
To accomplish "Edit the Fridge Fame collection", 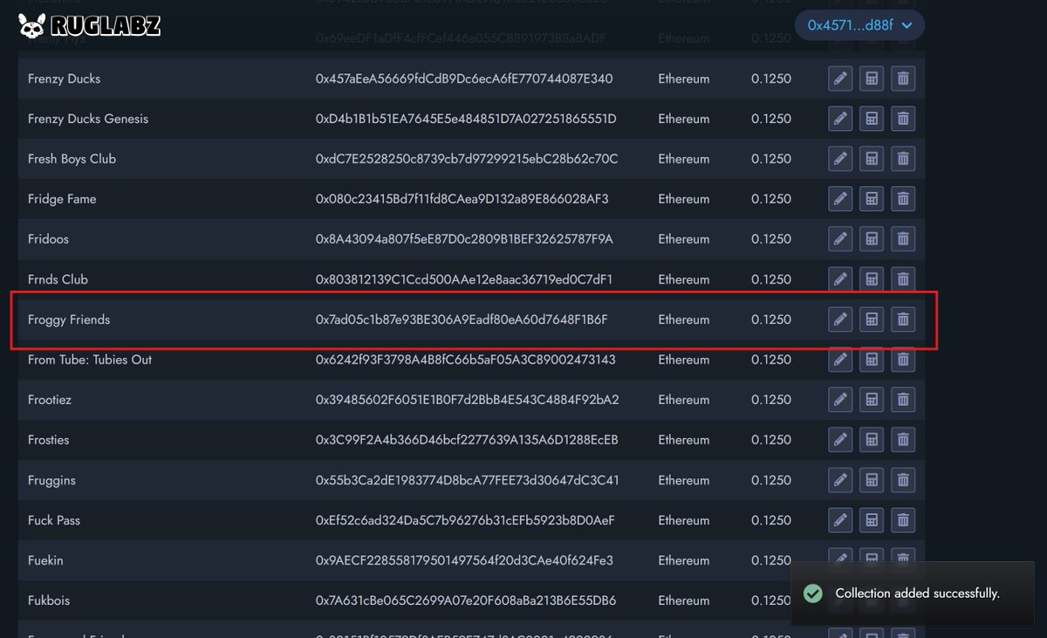I will point(839,199).
